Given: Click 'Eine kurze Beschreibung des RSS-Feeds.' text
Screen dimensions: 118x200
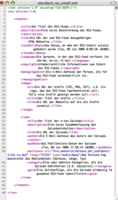Looking at the screenshot, I should [x=72, y=30].
